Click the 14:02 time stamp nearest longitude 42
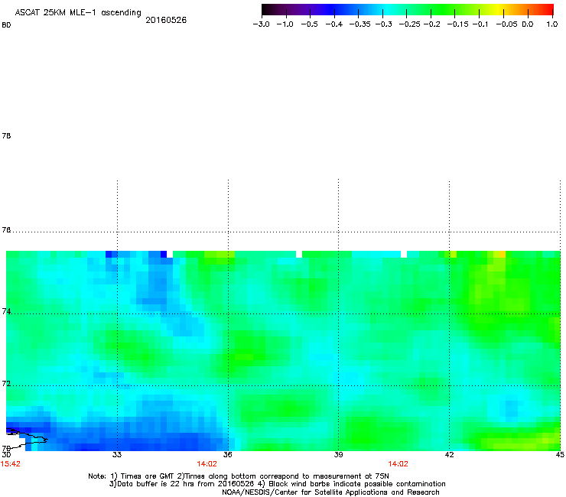The width and height of the screenshot is (566, 497). point(398,464)
